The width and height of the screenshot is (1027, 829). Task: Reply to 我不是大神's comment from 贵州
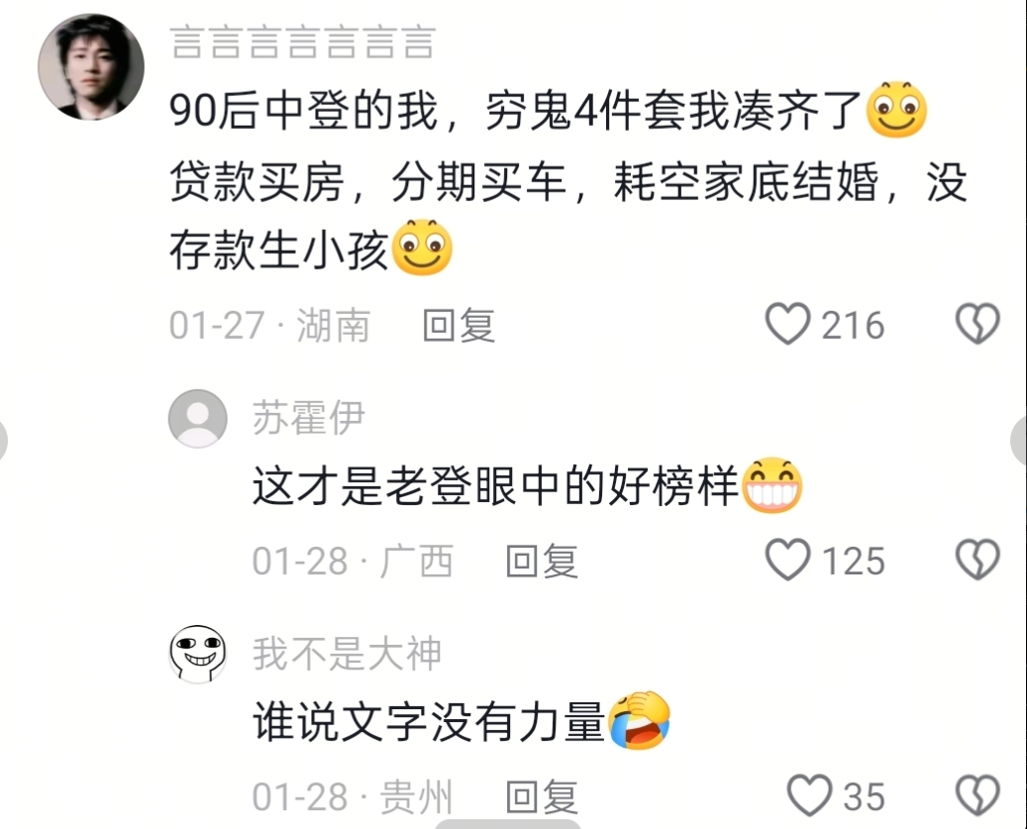pos(543,797)
